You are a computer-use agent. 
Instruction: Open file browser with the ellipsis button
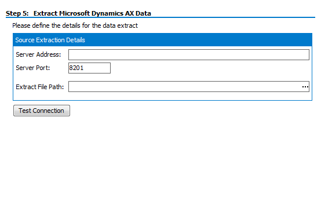[x=305, y=87]
